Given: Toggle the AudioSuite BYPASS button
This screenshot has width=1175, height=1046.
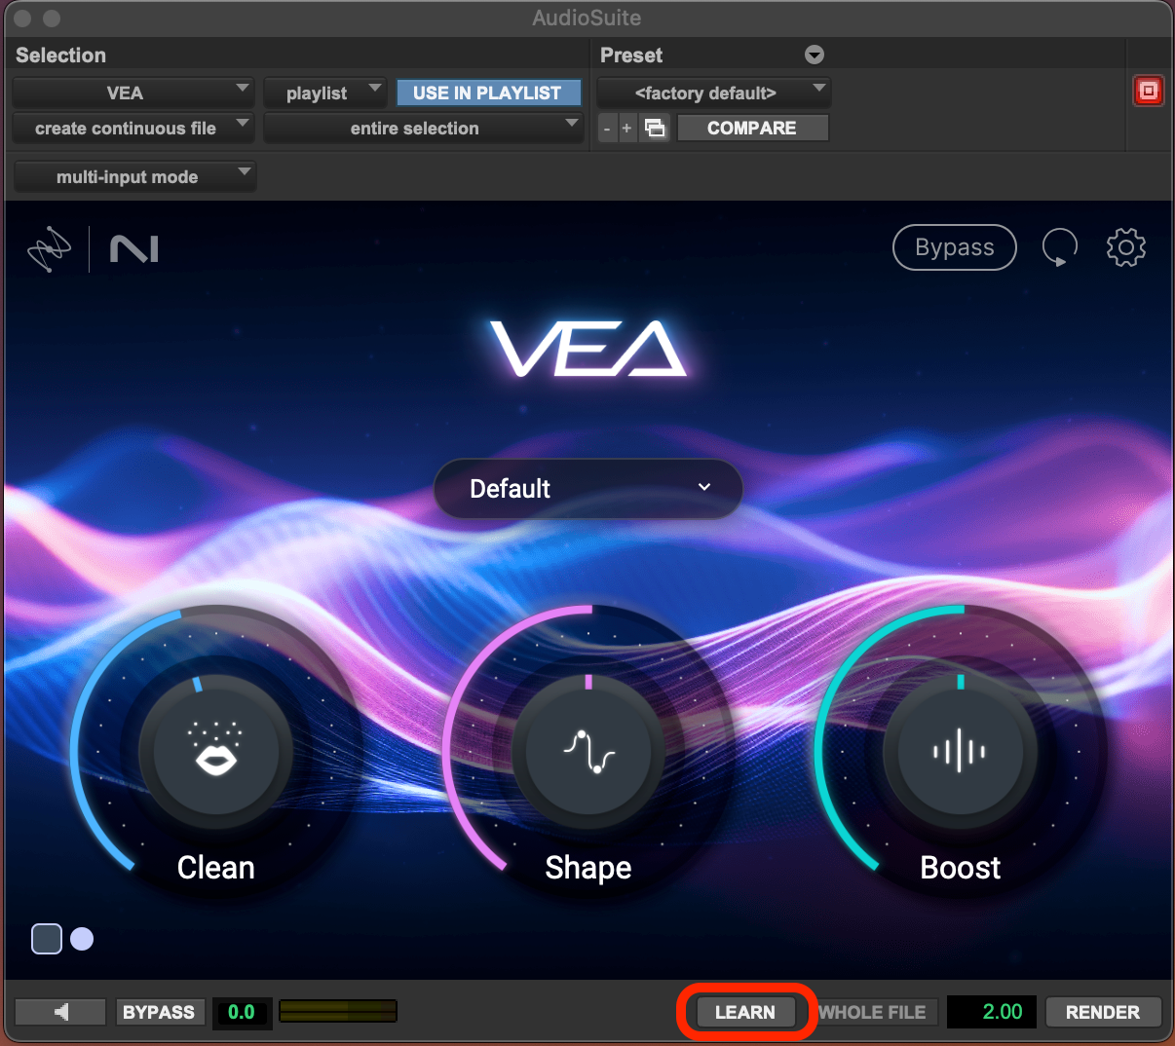Looking at the screenshot, I should coord(159,1012).
